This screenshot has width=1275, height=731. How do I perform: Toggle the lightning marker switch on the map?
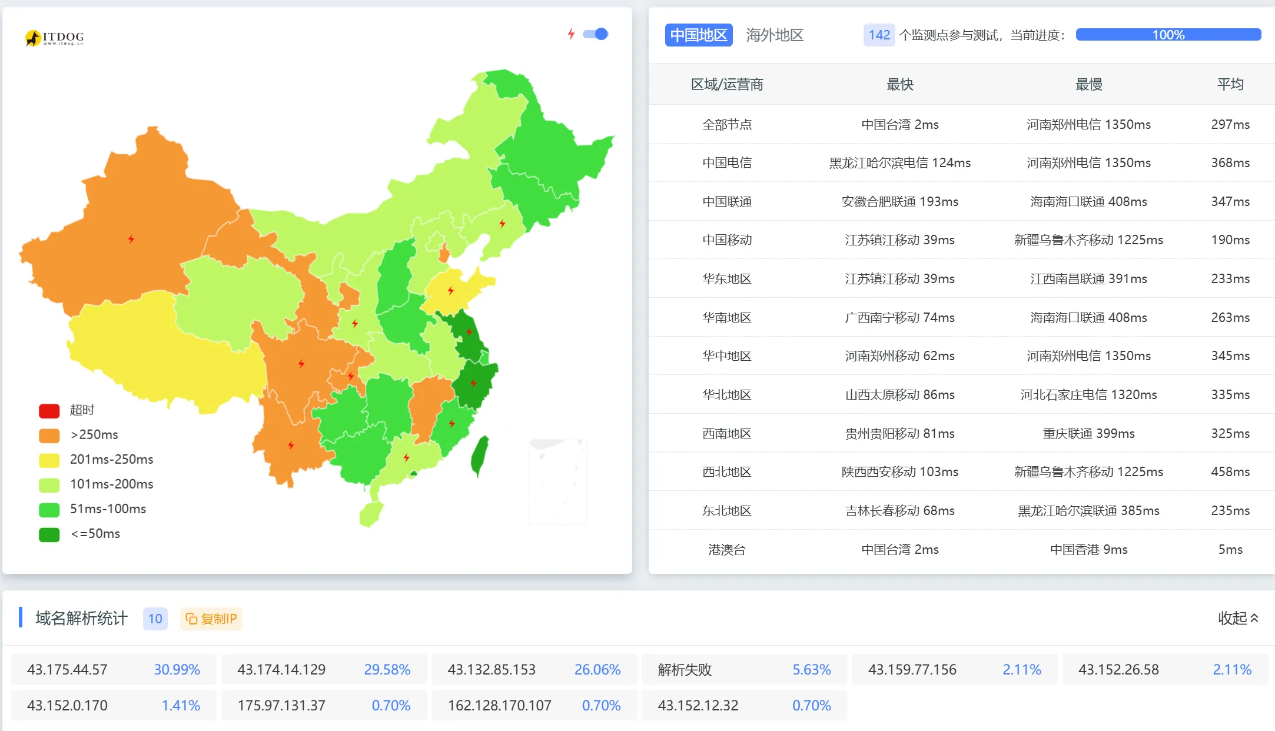tap(595, 34)
